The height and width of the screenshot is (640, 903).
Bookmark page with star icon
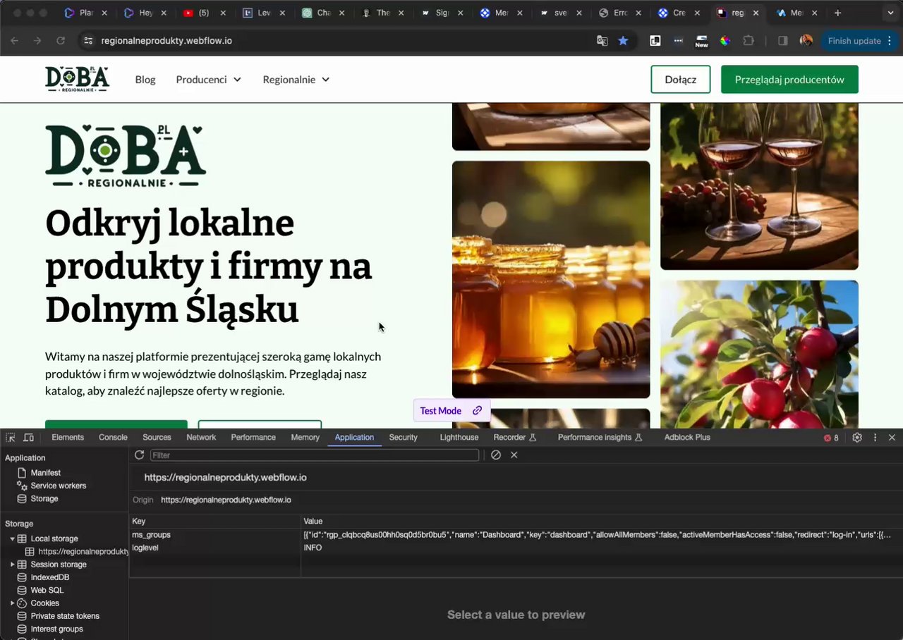623,41
